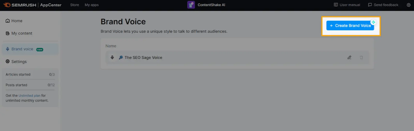Open the Store menu item
Screen dimensions: 414x131
coord(74,5)
